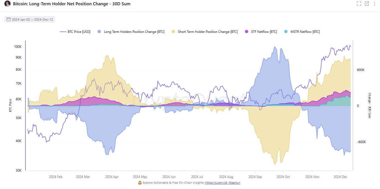Image resolution: width=380 pixels, height=189 pixels.
Task: Click the calendar icon beside the date range
Action: pyautogui.click(x=8, y=19)
